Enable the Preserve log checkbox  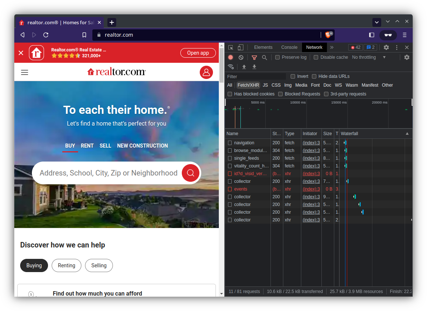(x=277, y=57)
